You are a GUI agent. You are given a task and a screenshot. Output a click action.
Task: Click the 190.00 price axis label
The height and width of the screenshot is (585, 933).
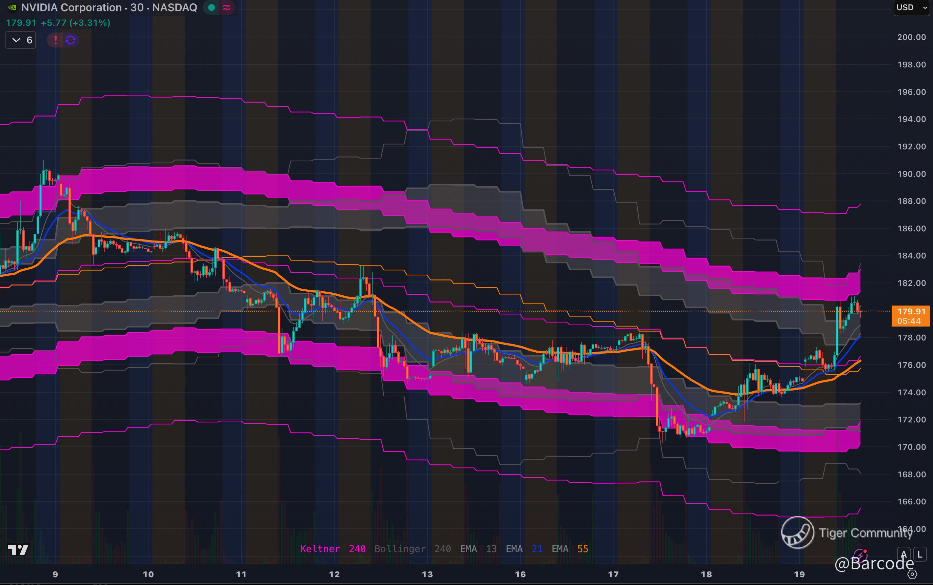[911, 174]
